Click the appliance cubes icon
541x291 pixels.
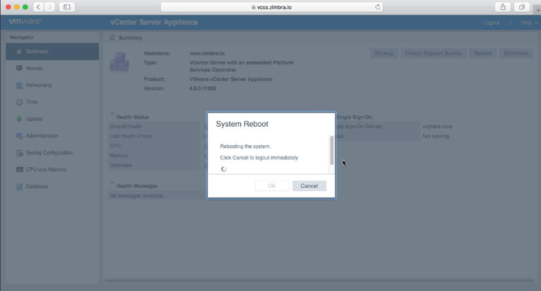pos(119,62)
